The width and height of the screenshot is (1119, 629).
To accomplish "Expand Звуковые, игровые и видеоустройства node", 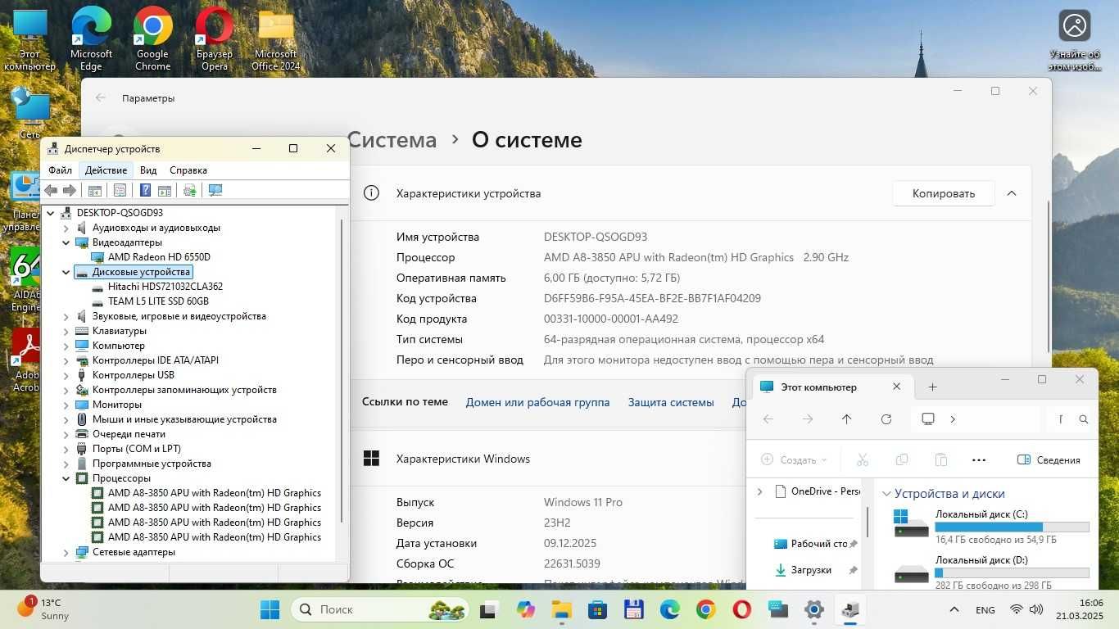I will pyautogui.click(x=66, y=316).
